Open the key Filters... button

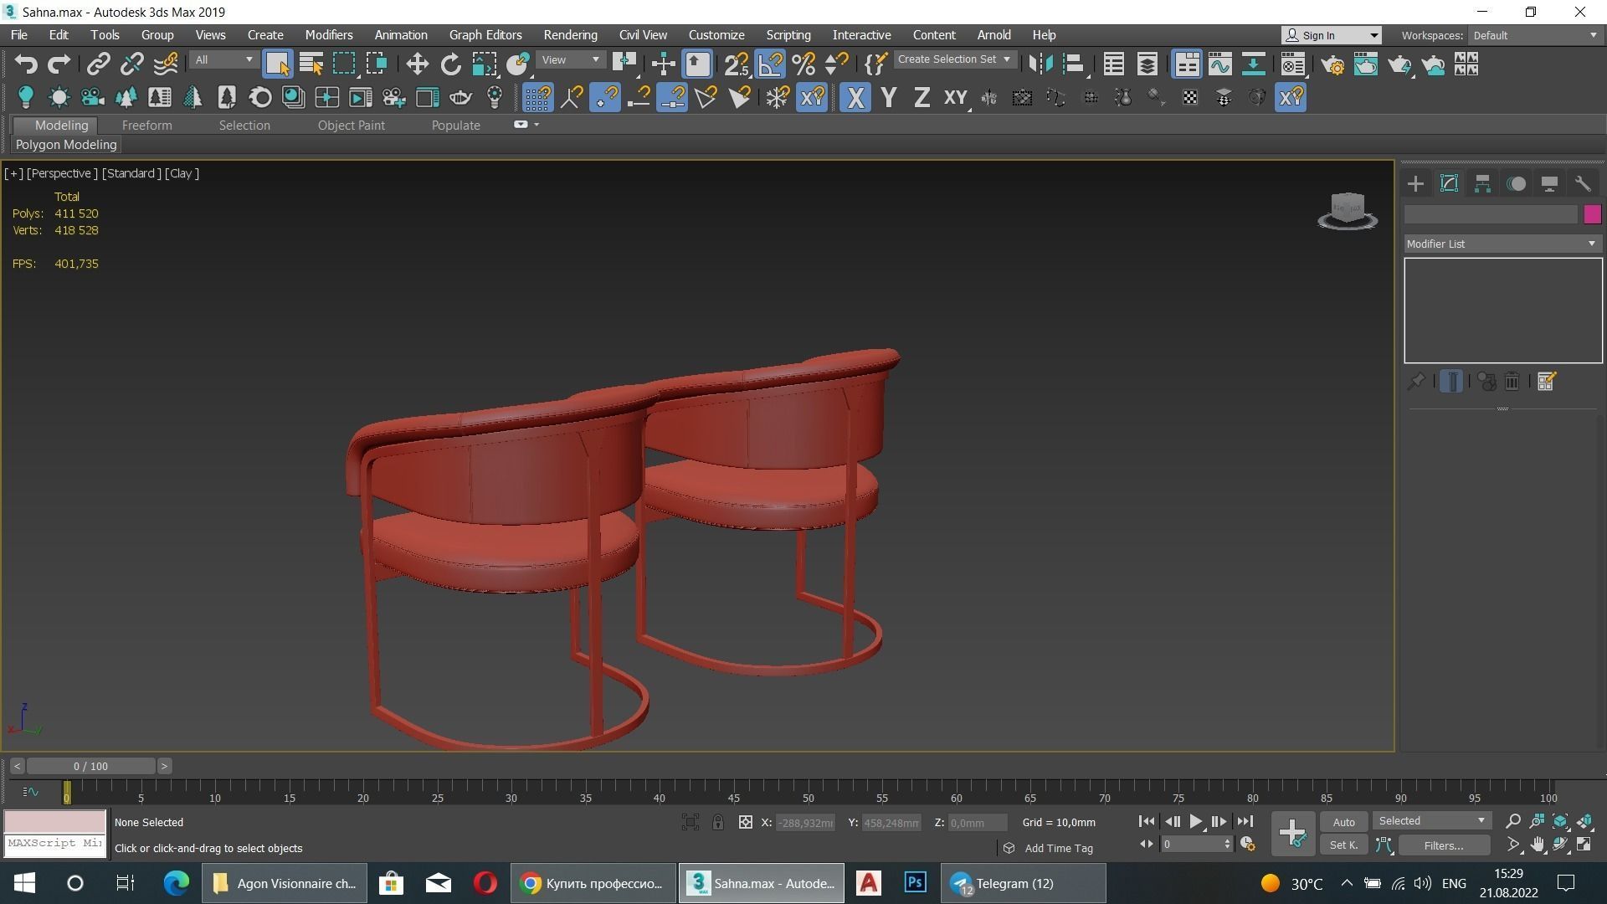(x=1444, y=845)
